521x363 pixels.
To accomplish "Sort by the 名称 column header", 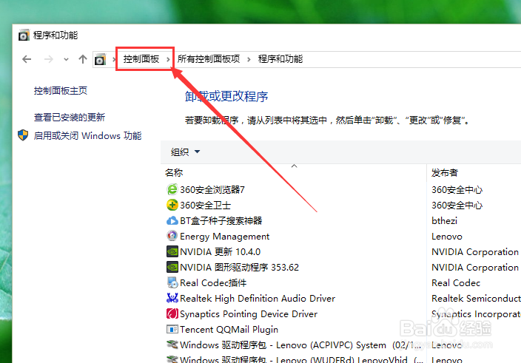I will click(174, 172).
